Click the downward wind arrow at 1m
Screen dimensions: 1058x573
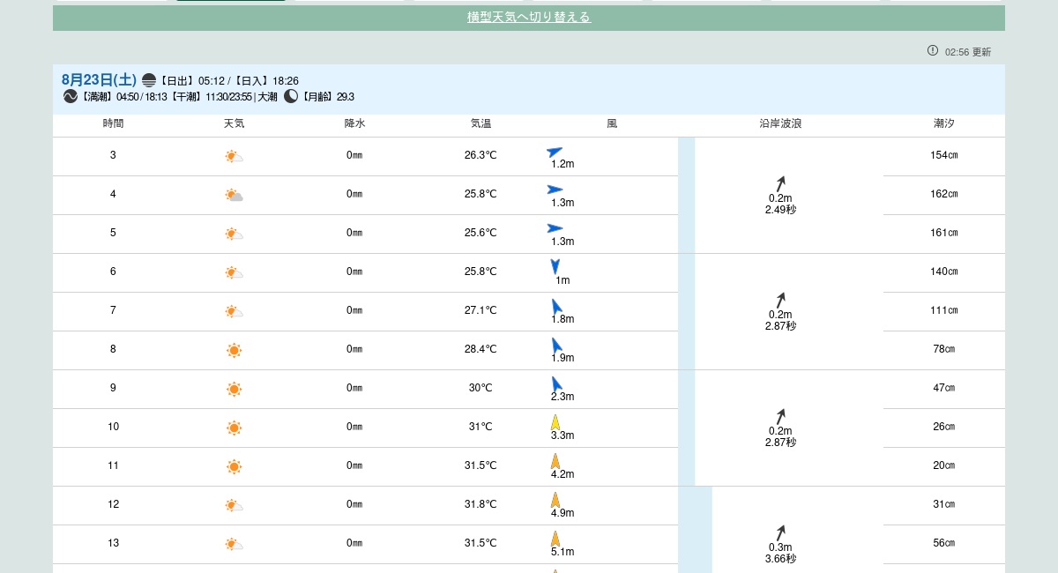(555, 265)
